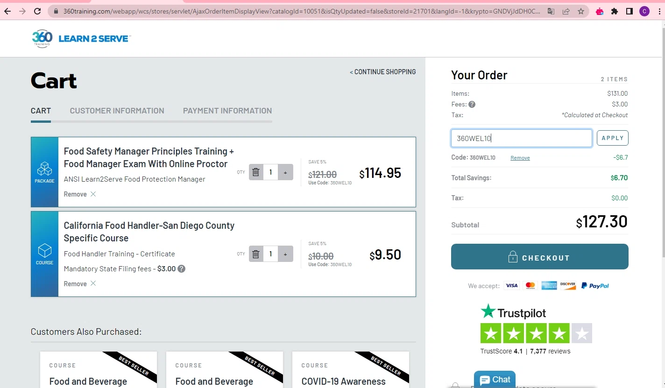Image resolution: width=665 pixels, height=388 pixels.
Task: Increase quantity of Food Safety Manager package
Action: 285,172
